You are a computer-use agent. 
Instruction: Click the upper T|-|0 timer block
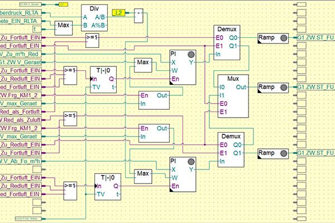pos(104,80)
